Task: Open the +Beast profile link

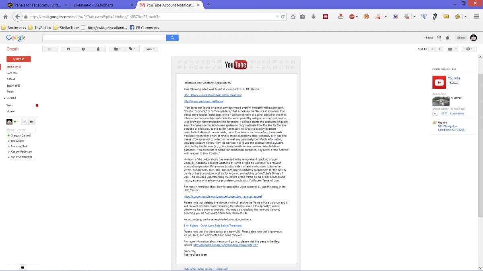Action: (428, 38)
